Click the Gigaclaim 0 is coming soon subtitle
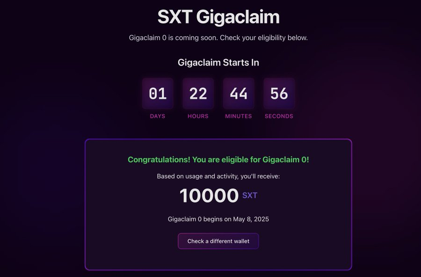Screen dimensions: 421x277 (218, 37)
